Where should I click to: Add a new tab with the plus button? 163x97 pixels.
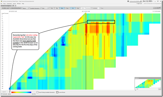click(x=15, y=6)
